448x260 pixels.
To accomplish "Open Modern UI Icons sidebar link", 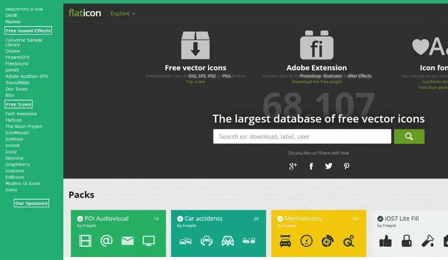I will click(23, 184).
